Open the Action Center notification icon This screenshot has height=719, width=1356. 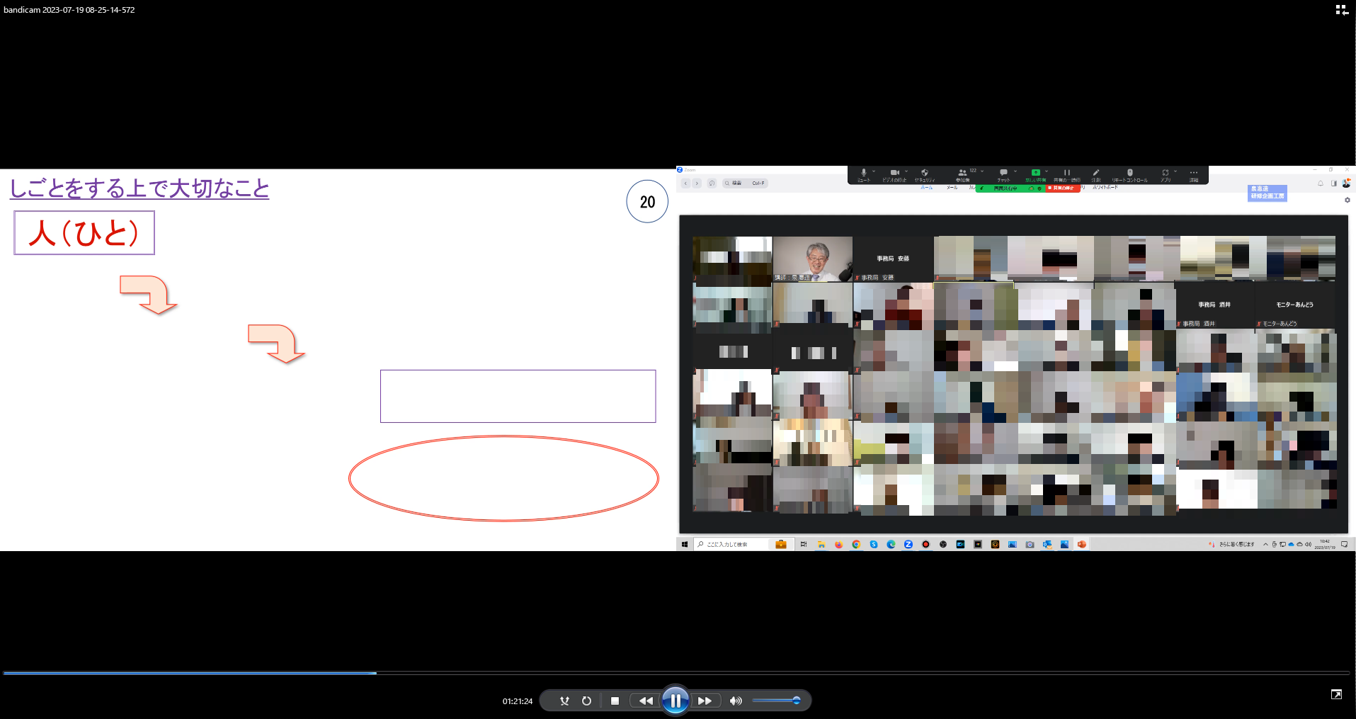(1344, 544)
